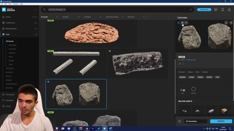Open Purchased in the sidebar
The height and width of the screenshot is (131, 234).
point(10,95)
